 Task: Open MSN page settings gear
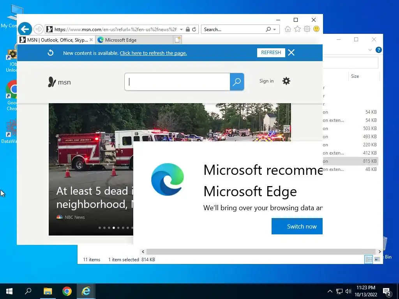click(x=286, y=81)
